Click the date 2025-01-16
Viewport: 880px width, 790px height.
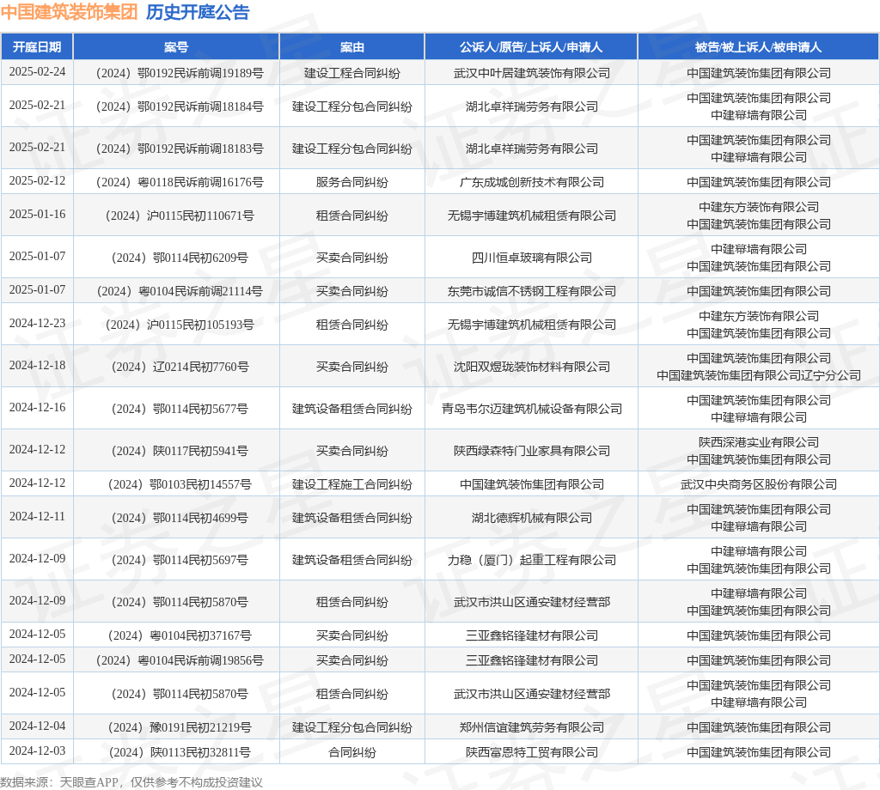[x=37, y=214]
